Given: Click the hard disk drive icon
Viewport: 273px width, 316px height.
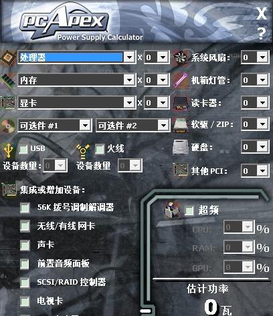Looking at the screenshot, I should pos(180,147).
